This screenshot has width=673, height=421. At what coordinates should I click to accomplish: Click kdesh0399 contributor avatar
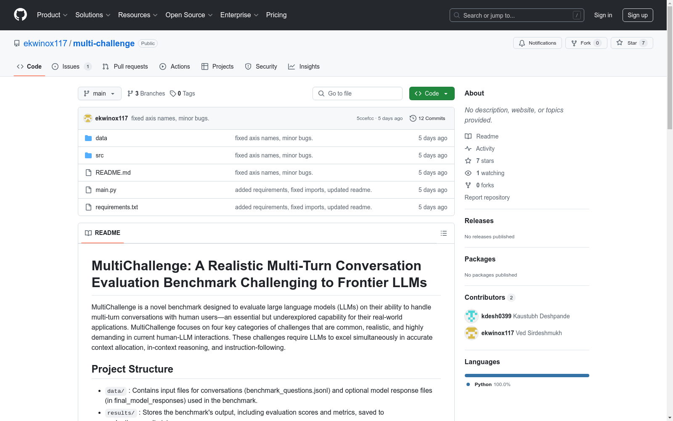click(x=471, y=316)
